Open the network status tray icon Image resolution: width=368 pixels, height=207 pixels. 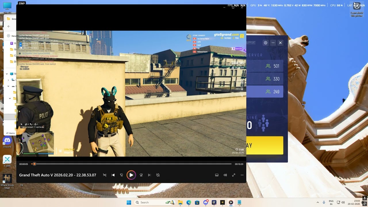click(x=338, y=202)
